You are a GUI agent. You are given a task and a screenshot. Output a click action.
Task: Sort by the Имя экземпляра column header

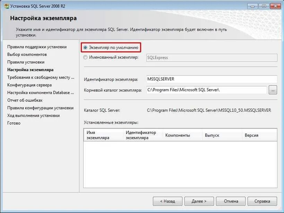[103, 135]
